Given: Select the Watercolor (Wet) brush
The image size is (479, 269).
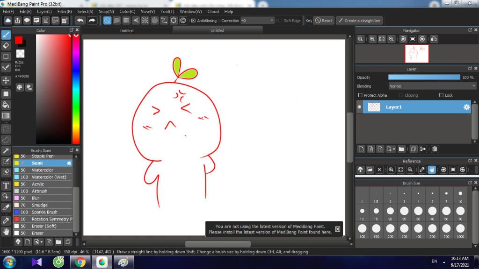Looking at the screenshot, I should click(x=43, y=177).
